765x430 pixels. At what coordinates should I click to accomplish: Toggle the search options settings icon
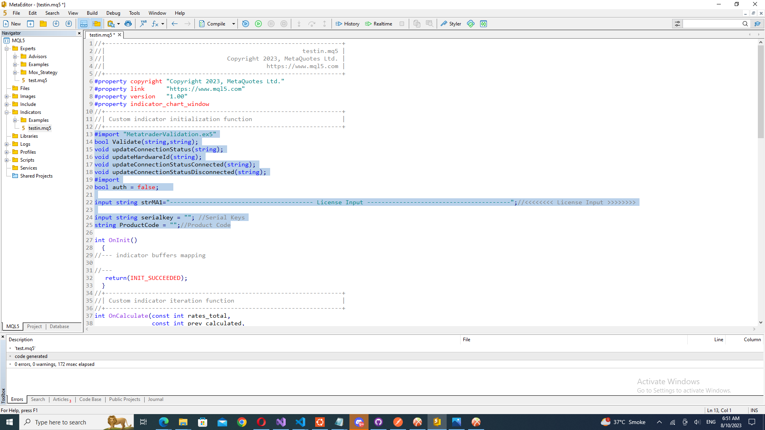(677, 24)
